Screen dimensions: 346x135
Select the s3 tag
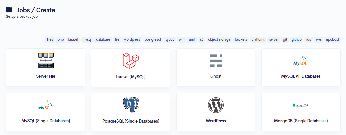[202, 40]
